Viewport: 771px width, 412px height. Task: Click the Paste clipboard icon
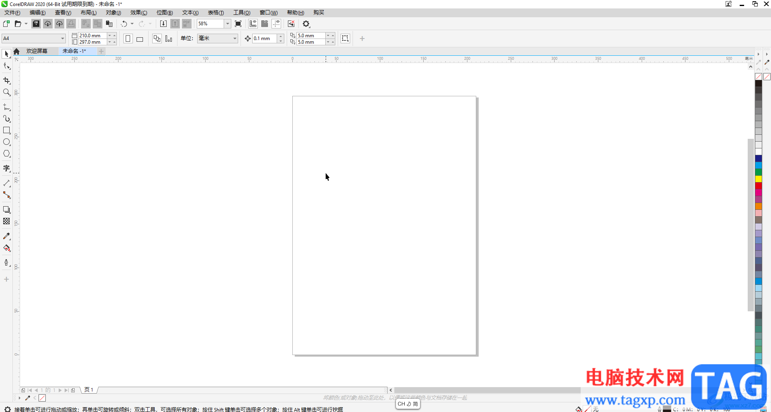pos(109,24)
